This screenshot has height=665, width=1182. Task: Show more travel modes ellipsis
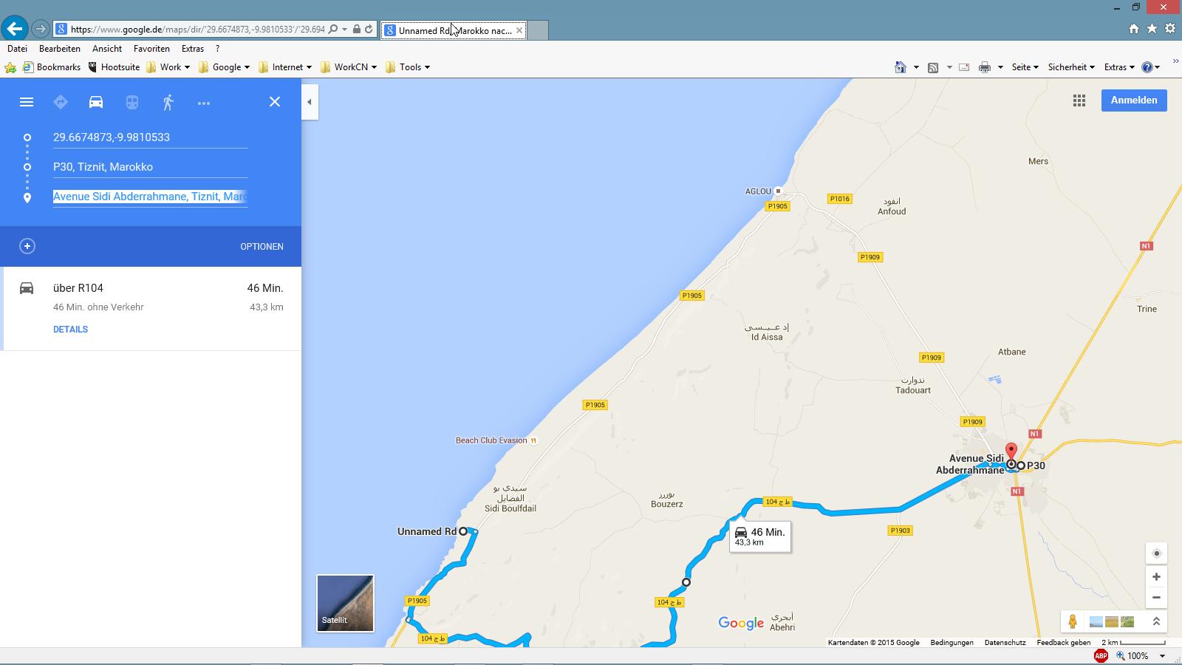click(x=204, y=103)
